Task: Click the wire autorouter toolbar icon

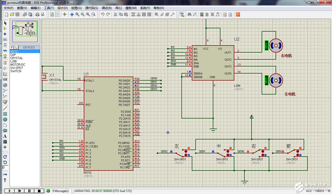Action: (182, 14)
